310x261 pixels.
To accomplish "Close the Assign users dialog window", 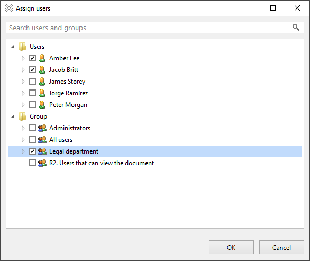I will click(x=297, y=8).
